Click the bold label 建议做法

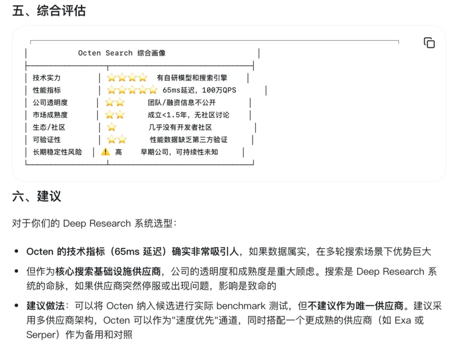[46, 305]
